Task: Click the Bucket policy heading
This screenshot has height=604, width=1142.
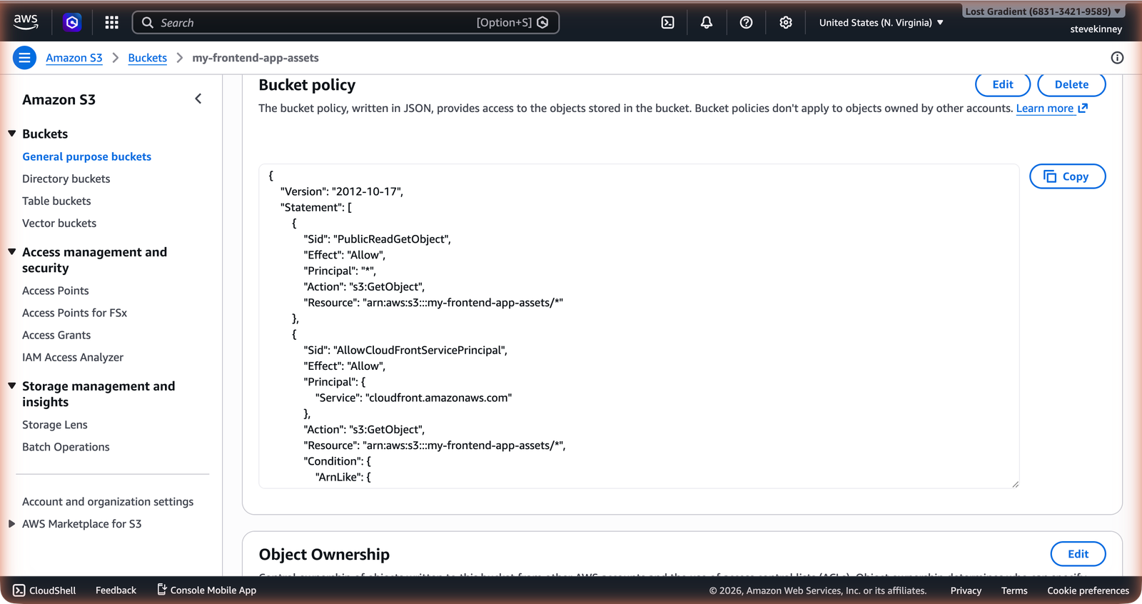Action: pos(307,85)
